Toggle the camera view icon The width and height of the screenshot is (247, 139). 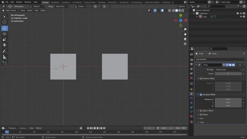[185, 39]
